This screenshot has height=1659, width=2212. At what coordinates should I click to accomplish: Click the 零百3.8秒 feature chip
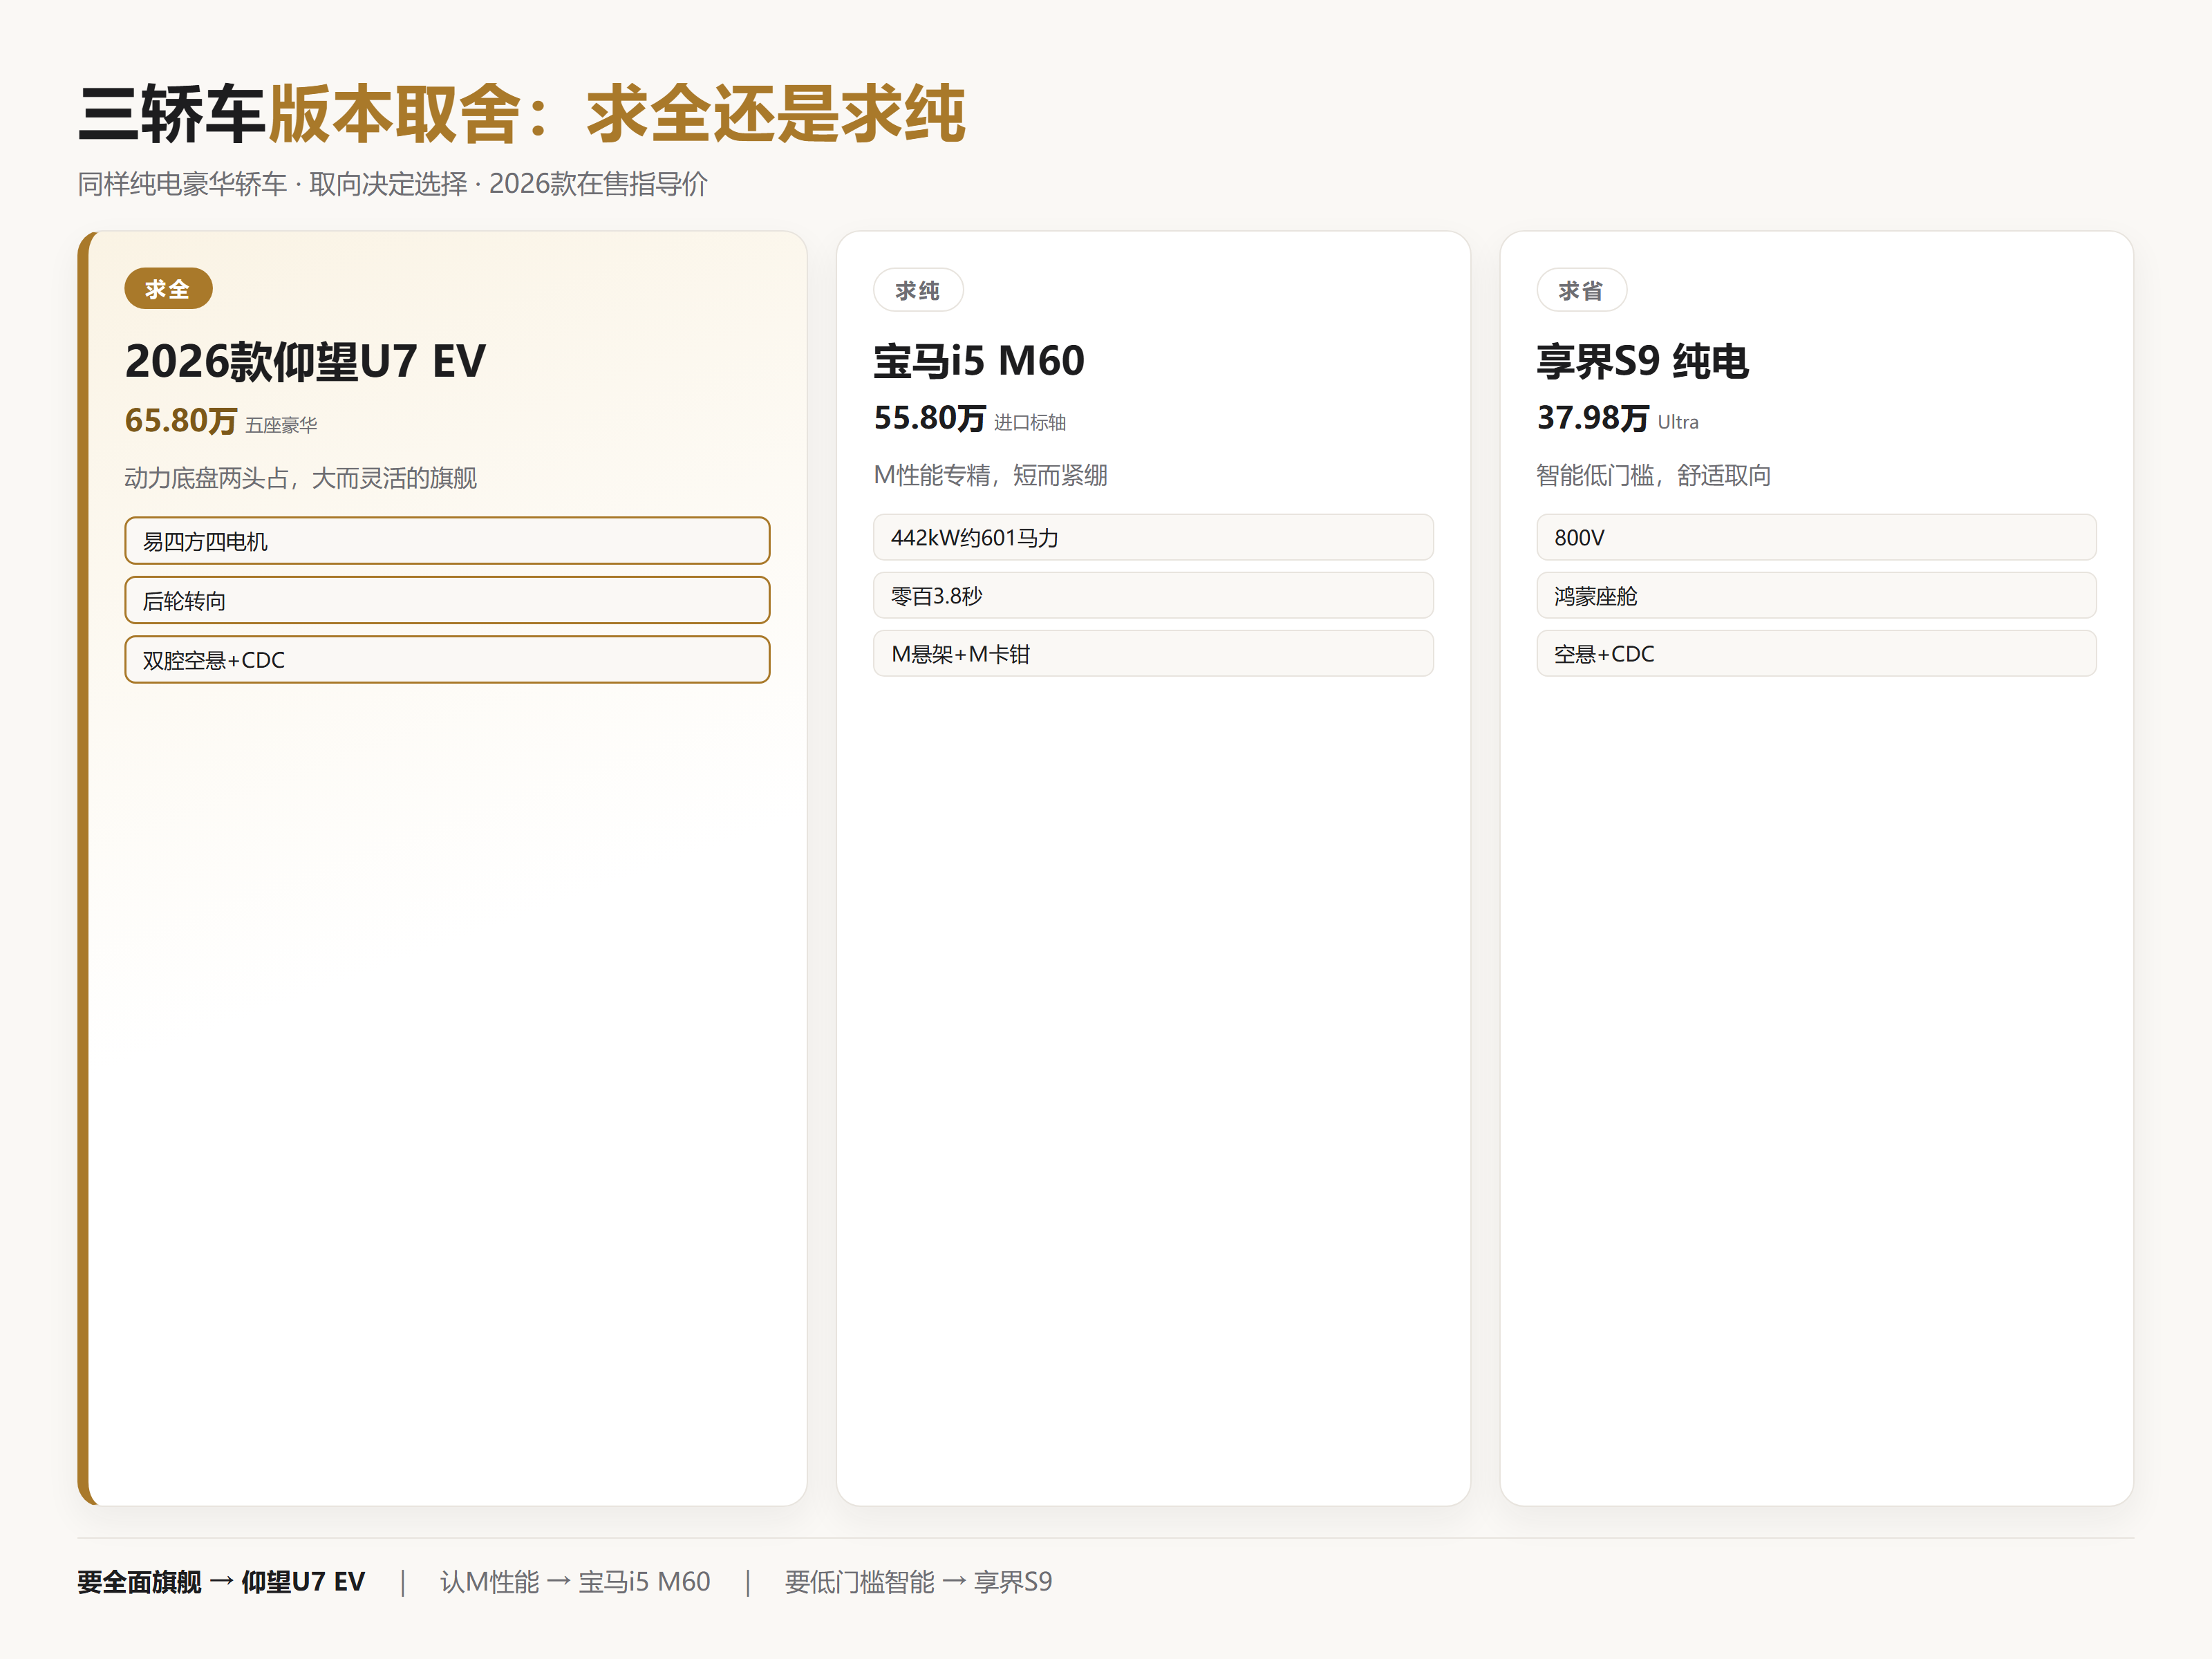(1153, 595)
